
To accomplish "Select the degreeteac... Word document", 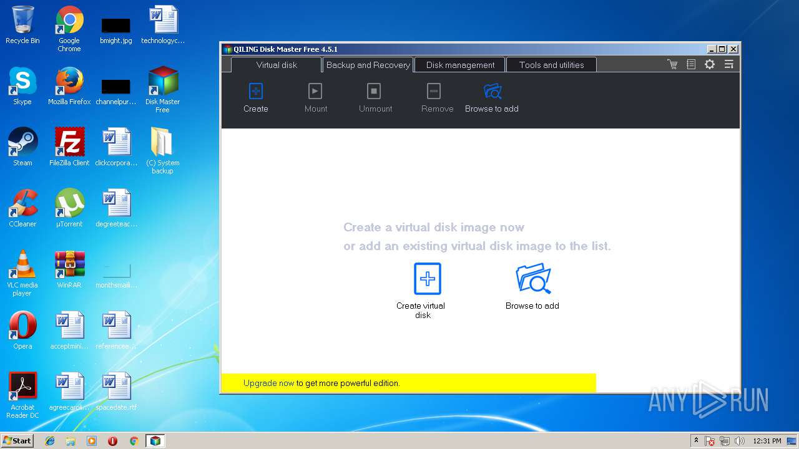I will tap(116, 209).
